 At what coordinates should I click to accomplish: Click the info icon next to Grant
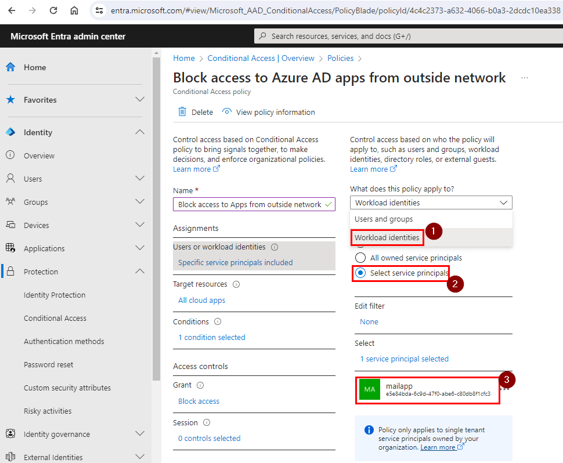click(x=200, y=385)
